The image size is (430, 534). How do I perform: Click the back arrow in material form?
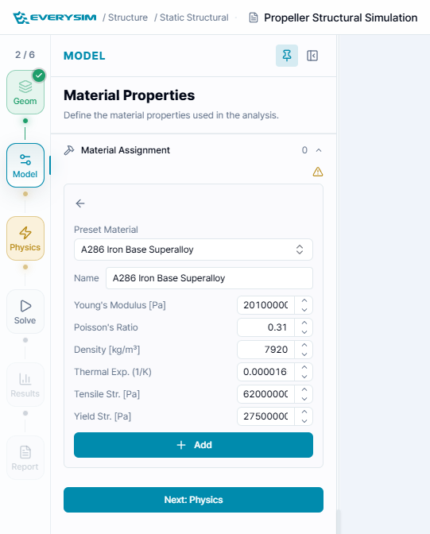80,203
